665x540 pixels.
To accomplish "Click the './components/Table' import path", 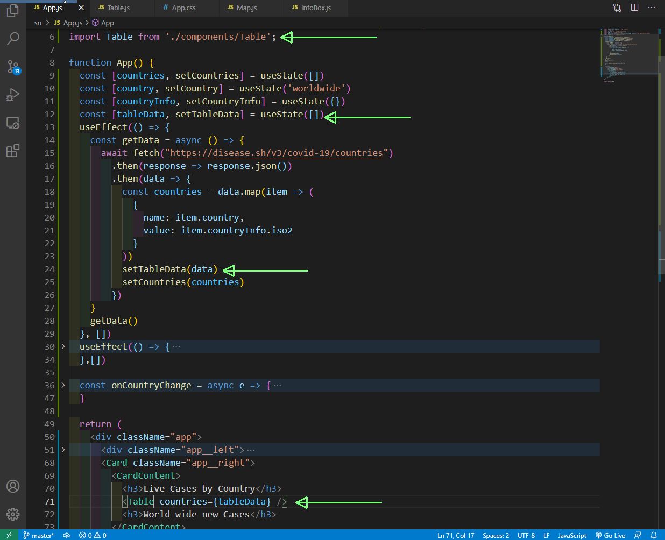I will pyautogui.click(x=218, y=37).
